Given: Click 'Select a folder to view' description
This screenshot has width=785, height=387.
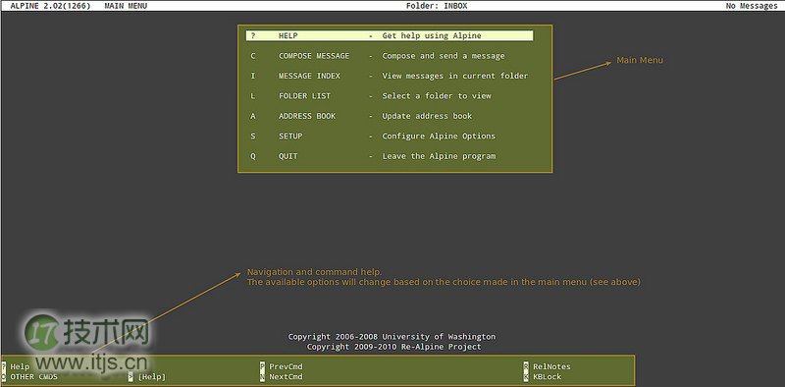Looking at the screenshot, I should tap(437, 95).
